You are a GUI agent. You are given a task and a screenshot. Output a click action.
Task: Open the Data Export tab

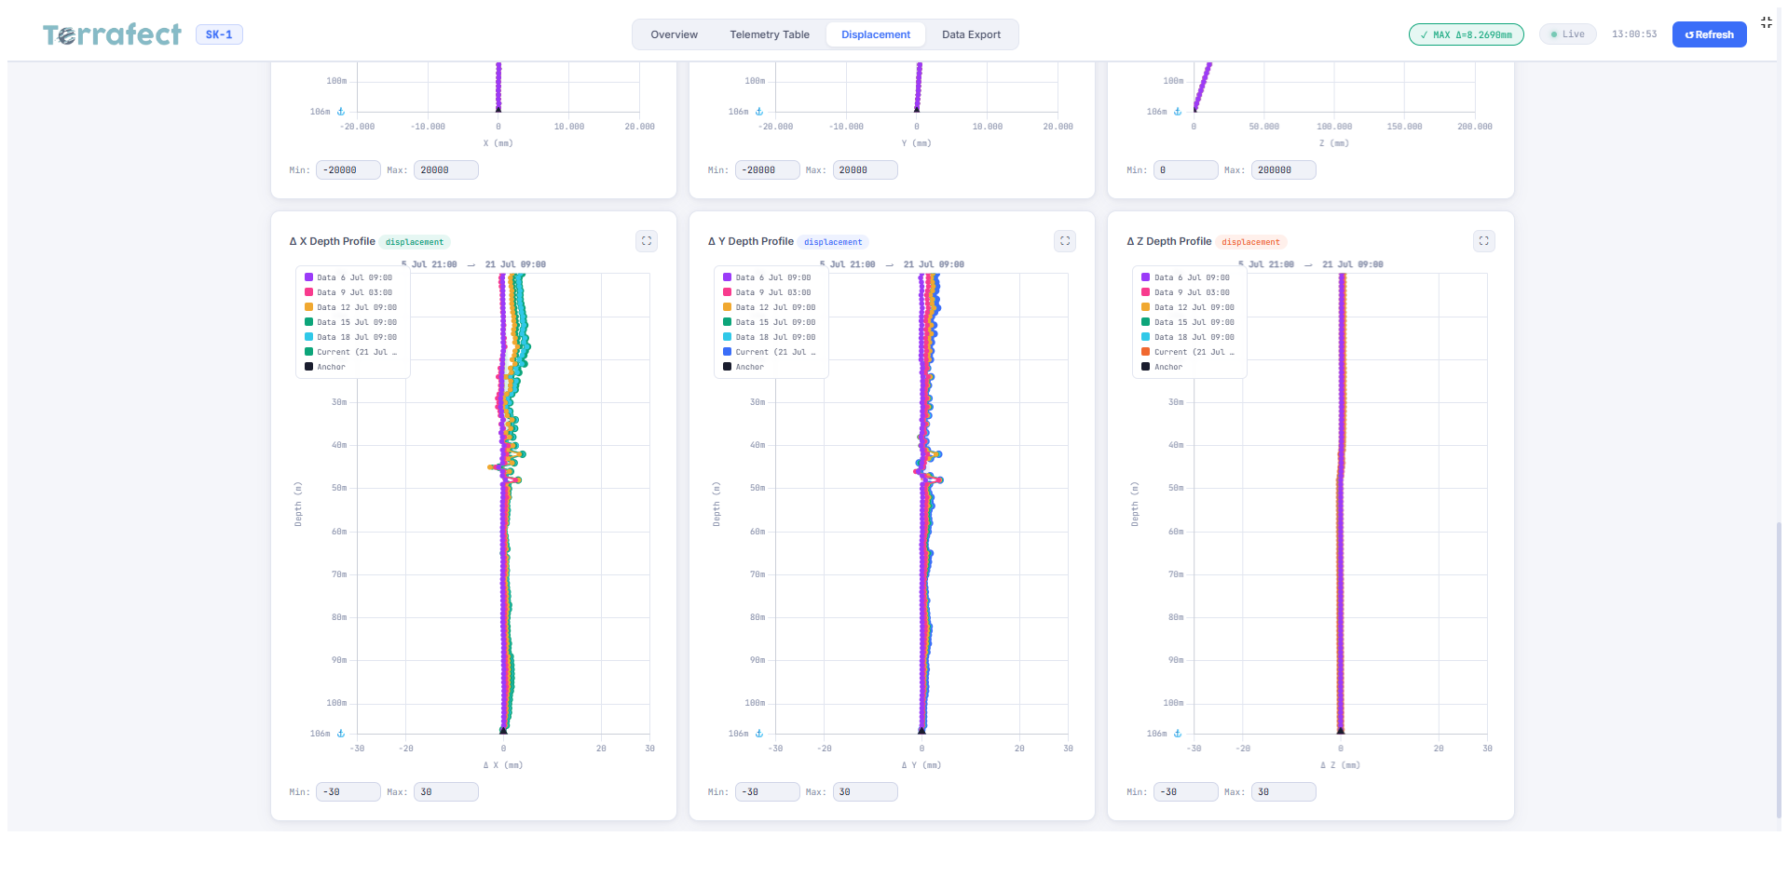click(971, 34)
